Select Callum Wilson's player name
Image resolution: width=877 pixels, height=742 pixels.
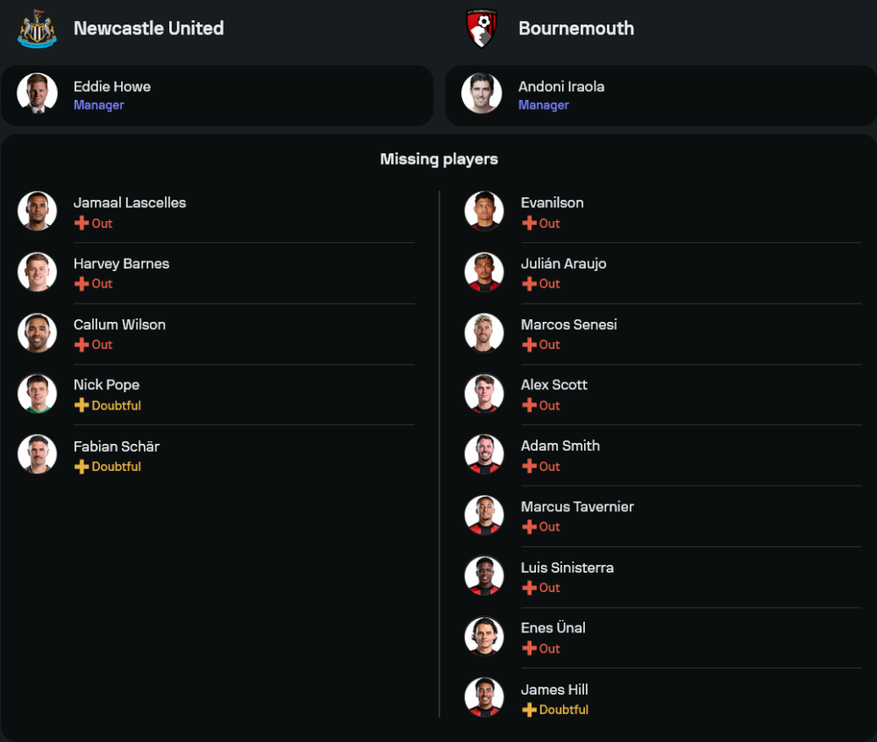pos(119,325)
